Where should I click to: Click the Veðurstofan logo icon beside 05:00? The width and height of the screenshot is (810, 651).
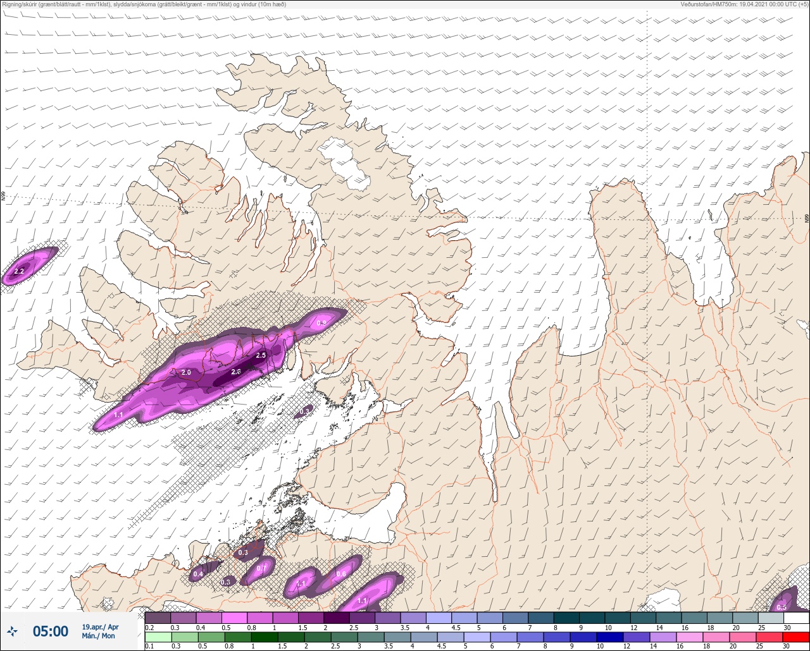click(12, 631)
